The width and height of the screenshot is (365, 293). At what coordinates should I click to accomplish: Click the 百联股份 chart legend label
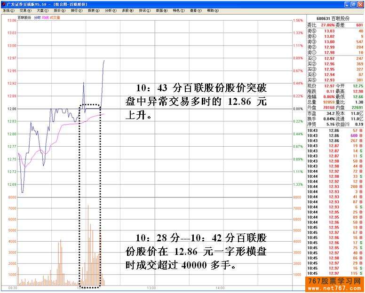(24, 17)
